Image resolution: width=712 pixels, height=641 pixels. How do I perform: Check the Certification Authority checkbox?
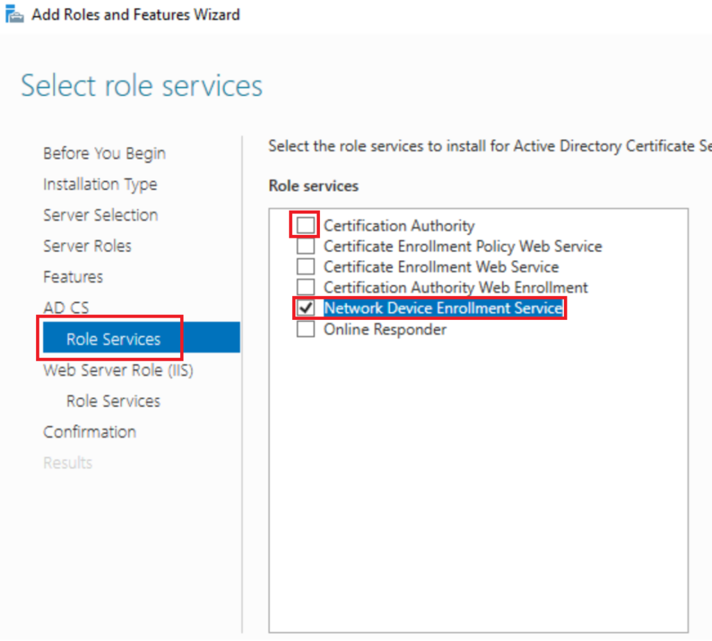pyautogui.click(x=306, y=225)
